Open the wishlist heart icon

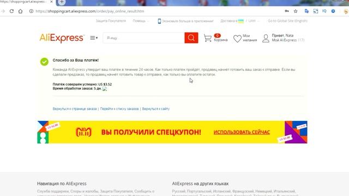click(237, 39)
